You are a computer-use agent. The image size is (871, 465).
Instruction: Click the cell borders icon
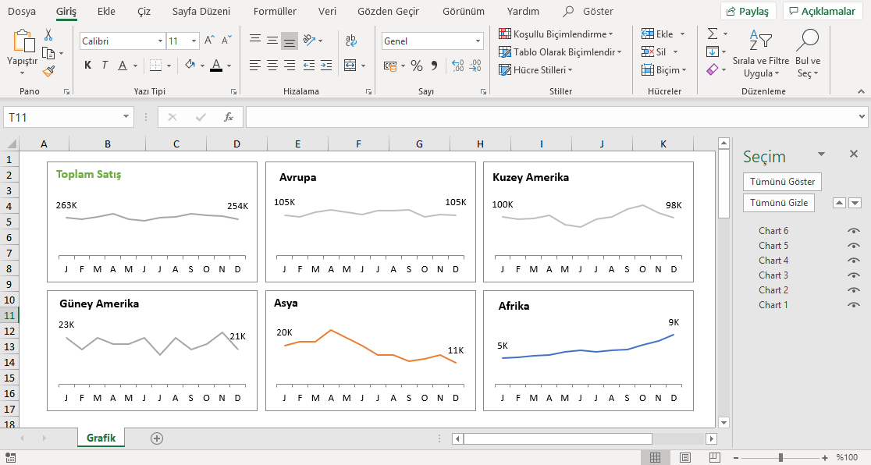155,66
